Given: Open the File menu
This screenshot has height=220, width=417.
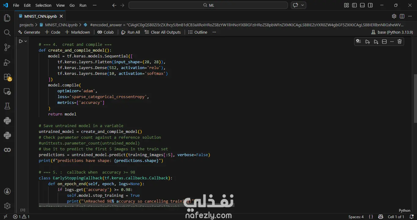Looking at the screenshot, I should [x=16, y=5].
